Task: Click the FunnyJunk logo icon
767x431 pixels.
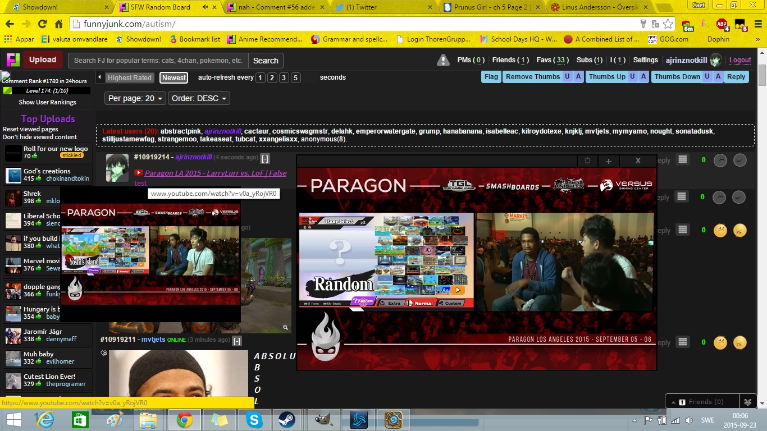Action: [13, 60]
